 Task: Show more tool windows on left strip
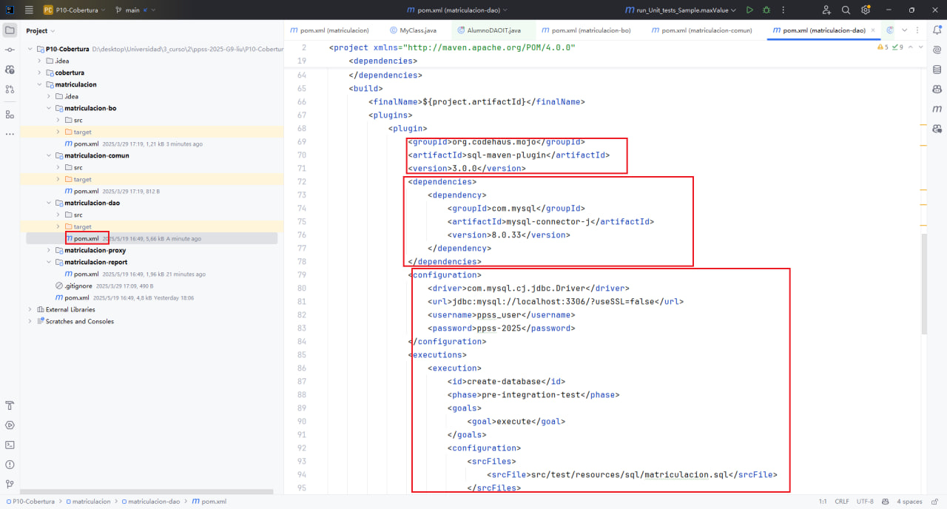coord(10,134)
